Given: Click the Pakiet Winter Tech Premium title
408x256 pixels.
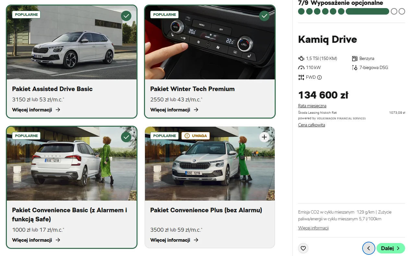Looking at the screenshot, I should click(x=192, y=89).
